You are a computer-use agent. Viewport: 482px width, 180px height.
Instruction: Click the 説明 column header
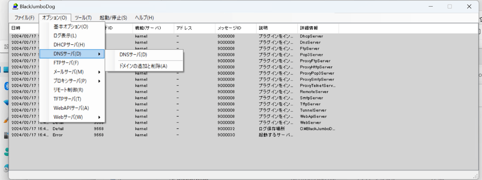tap(277, 28)
